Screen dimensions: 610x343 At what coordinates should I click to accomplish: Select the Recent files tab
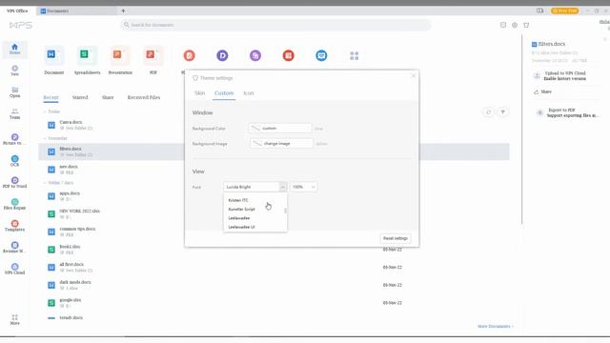[51, 97]
